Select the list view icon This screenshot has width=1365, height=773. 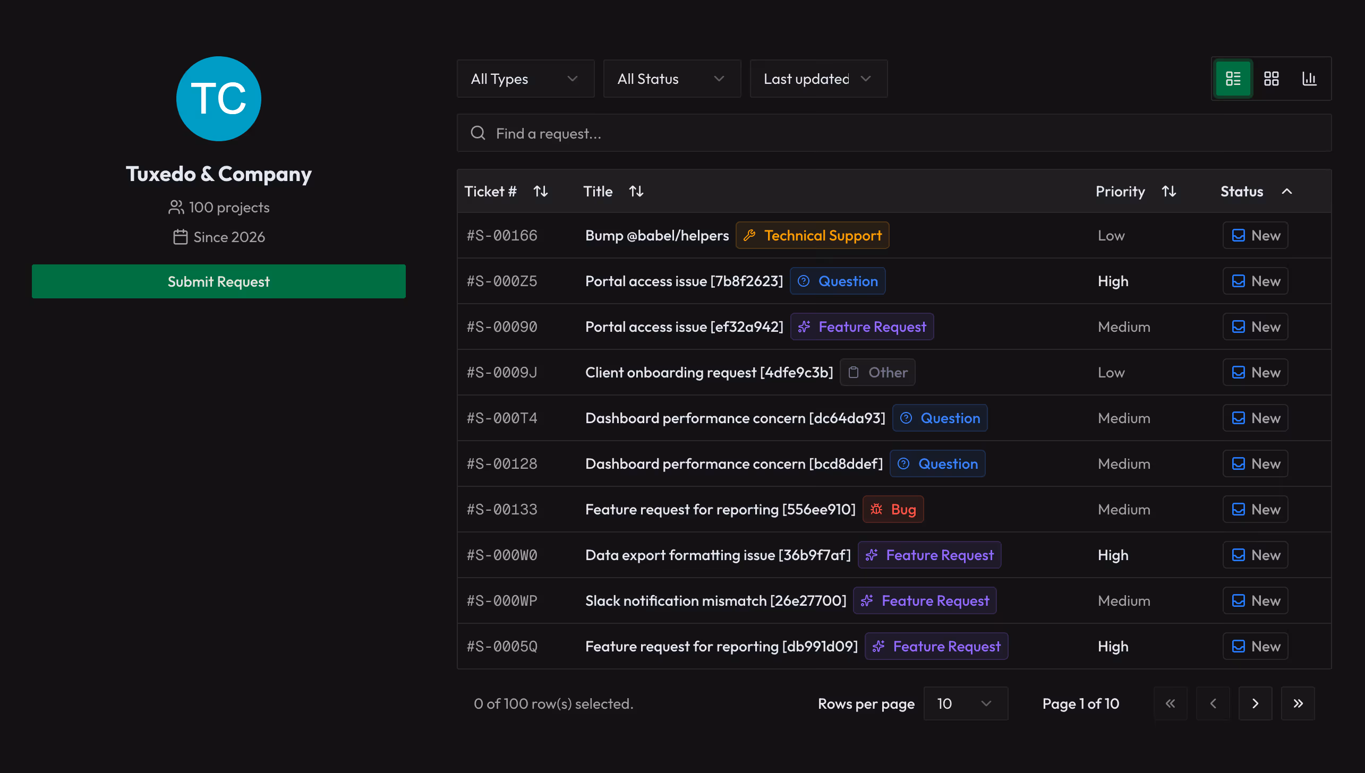pyautogui.click(x=1233, y=79)
